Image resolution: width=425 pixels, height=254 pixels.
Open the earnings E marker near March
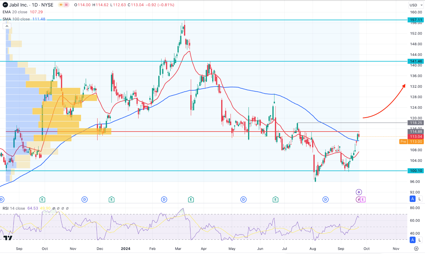click(191, 199)
